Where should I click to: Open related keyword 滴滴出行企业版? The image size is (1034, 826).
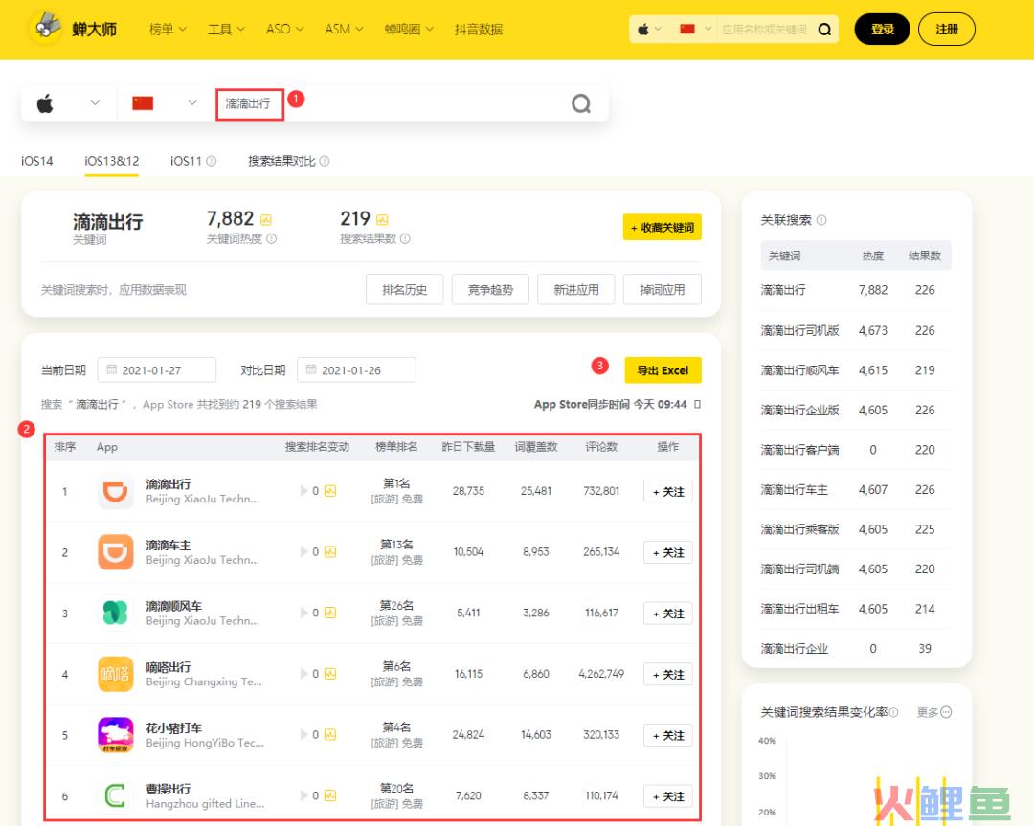point(799,410)
